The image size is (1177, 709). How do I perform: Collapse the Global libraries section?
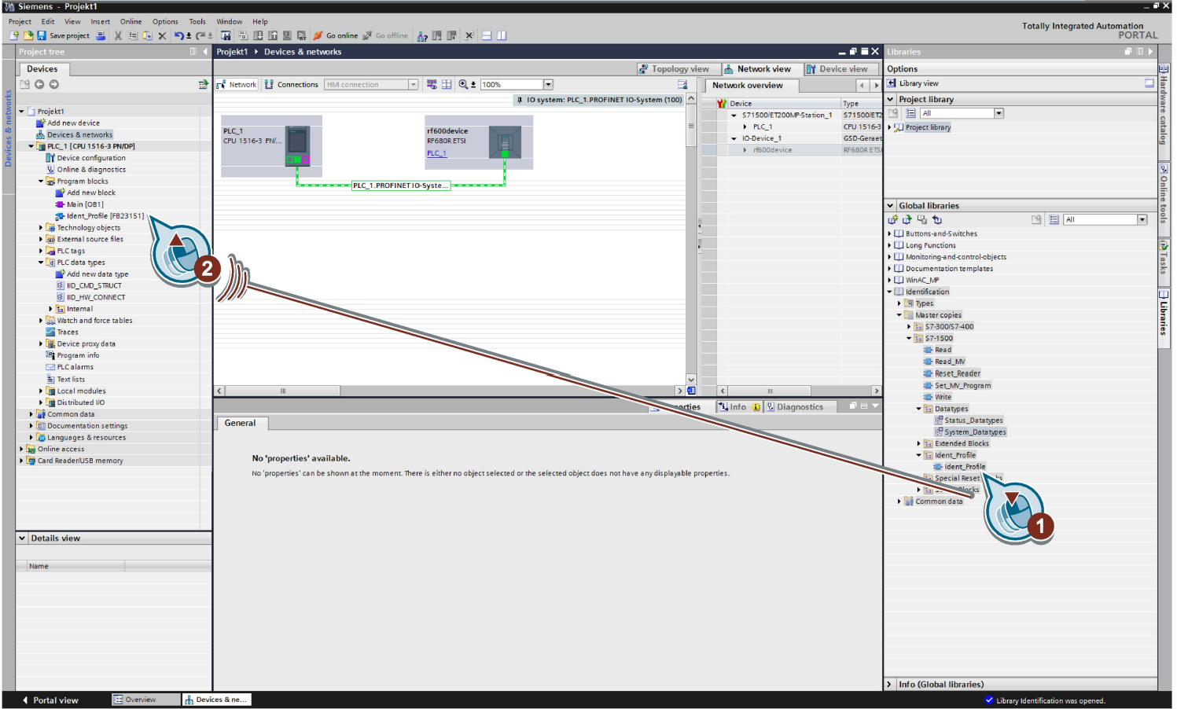(890, 206)
